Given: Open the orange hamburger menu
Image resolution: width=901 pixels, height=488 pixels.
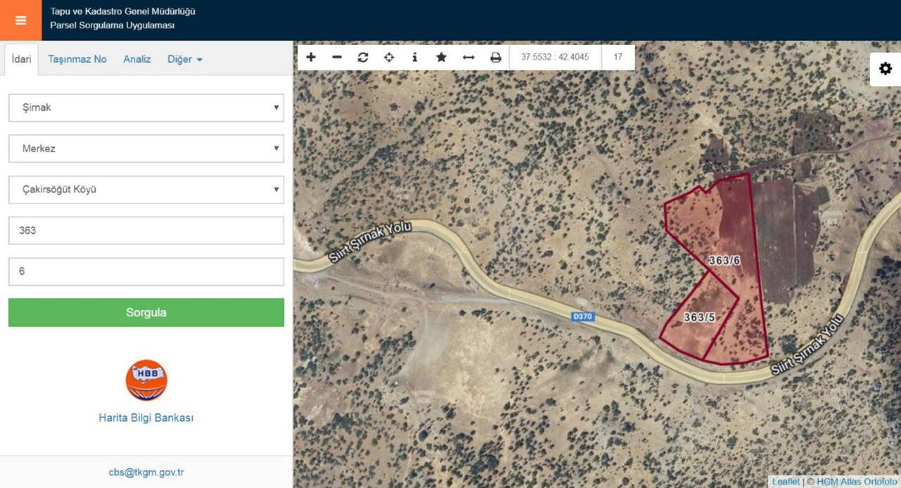Looking at the screenshot, I should click(20, 20).
